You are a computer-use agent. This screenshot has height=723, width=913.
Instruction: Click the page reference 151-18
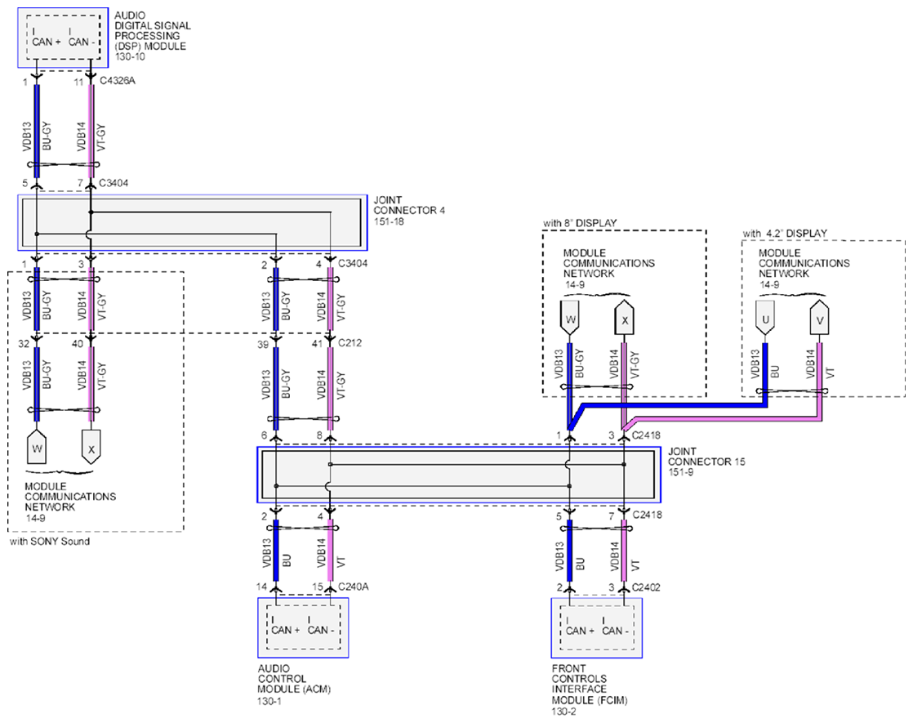tap(389, 222)
